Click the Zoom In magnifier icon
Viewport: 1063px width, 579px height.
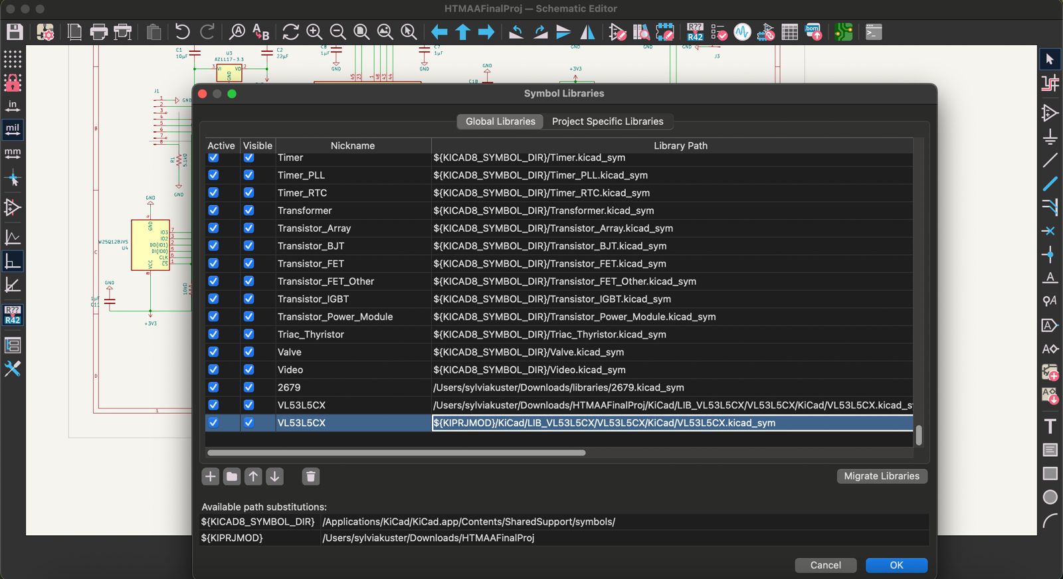[314, 32]
